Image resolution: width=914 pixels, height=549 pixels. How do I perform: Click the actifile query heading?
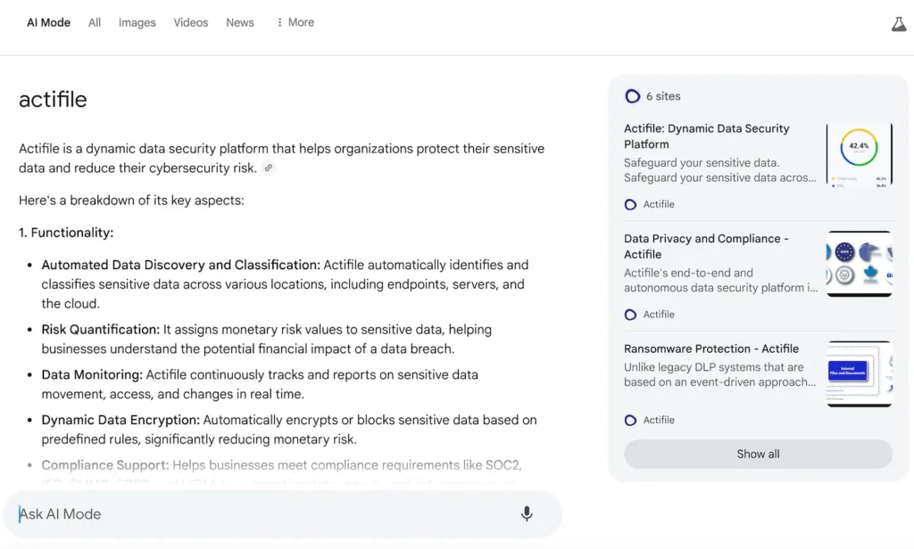(x=53, y=100)
